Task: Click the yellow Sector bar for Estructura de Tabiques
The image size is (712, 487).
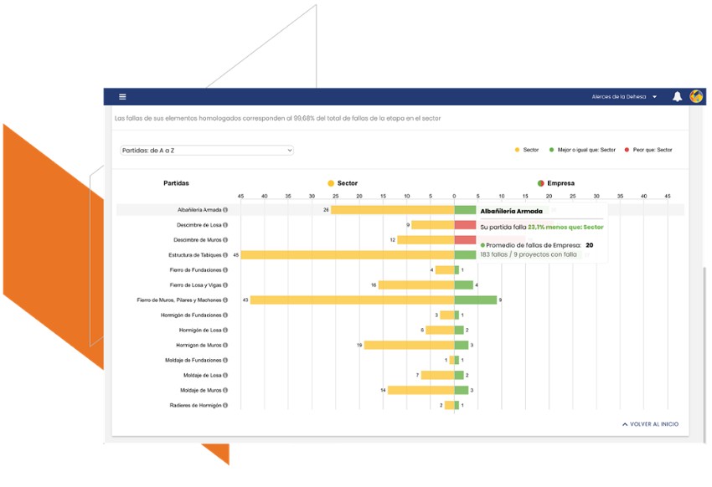Action: point(348,255)
